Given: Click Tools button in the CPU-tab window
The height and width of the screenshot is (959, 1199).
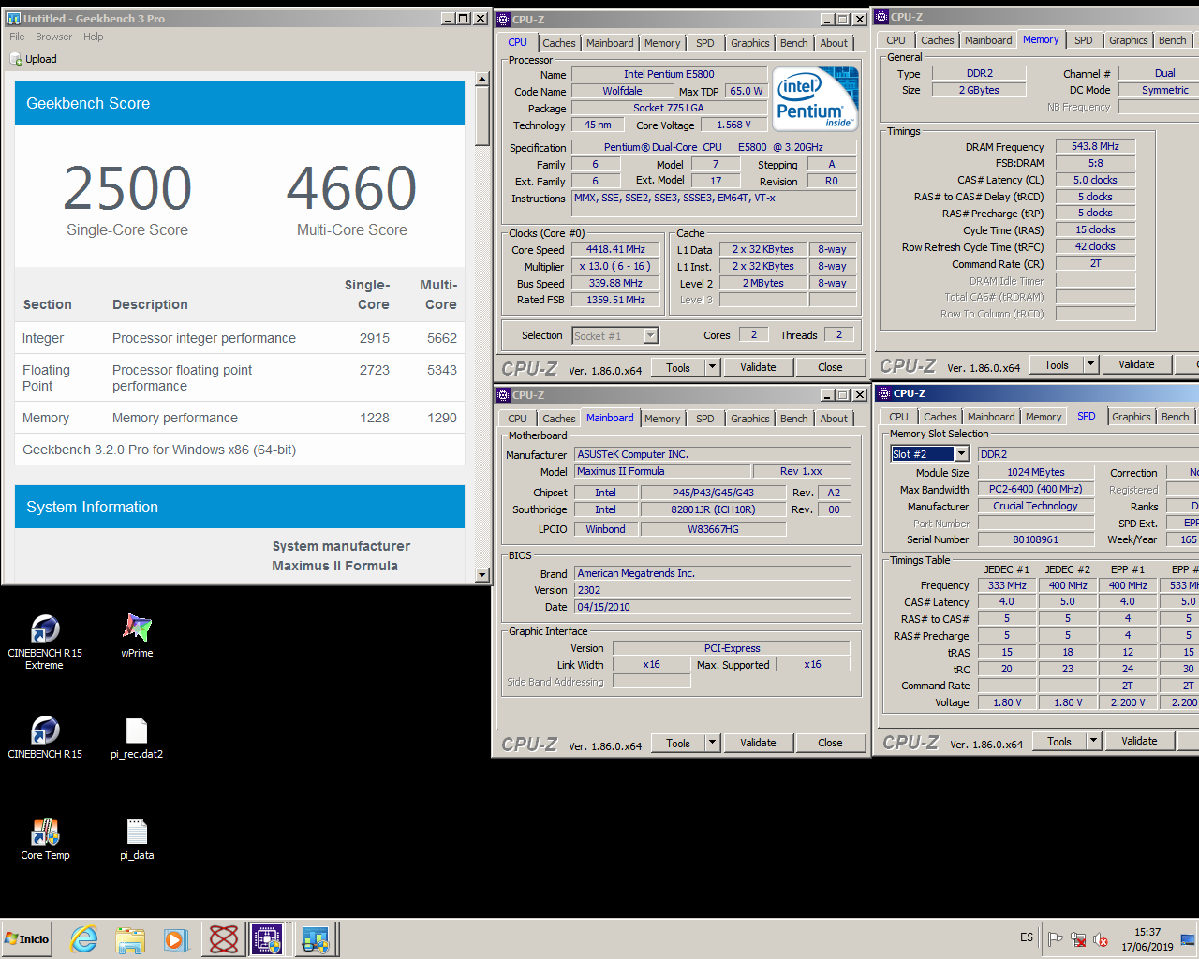Looking at the screenshot, I should pyautogui.click(x=678, y=367).
